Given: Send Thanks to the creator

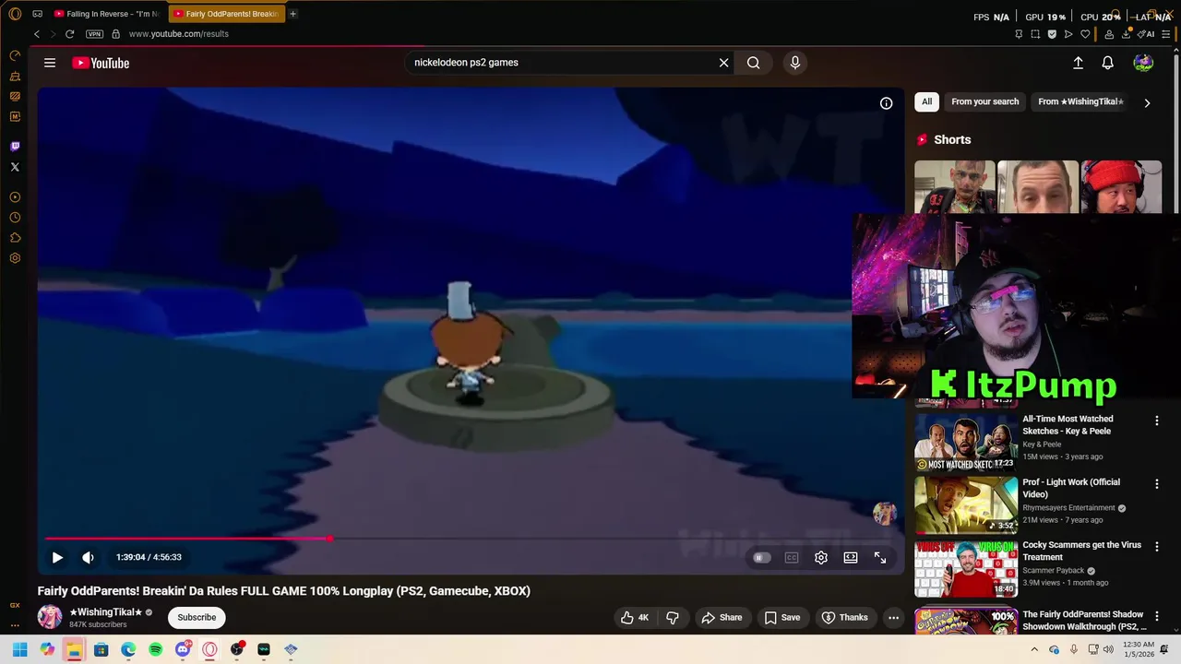Looking at the screenshot, I should tap(845, 617).
